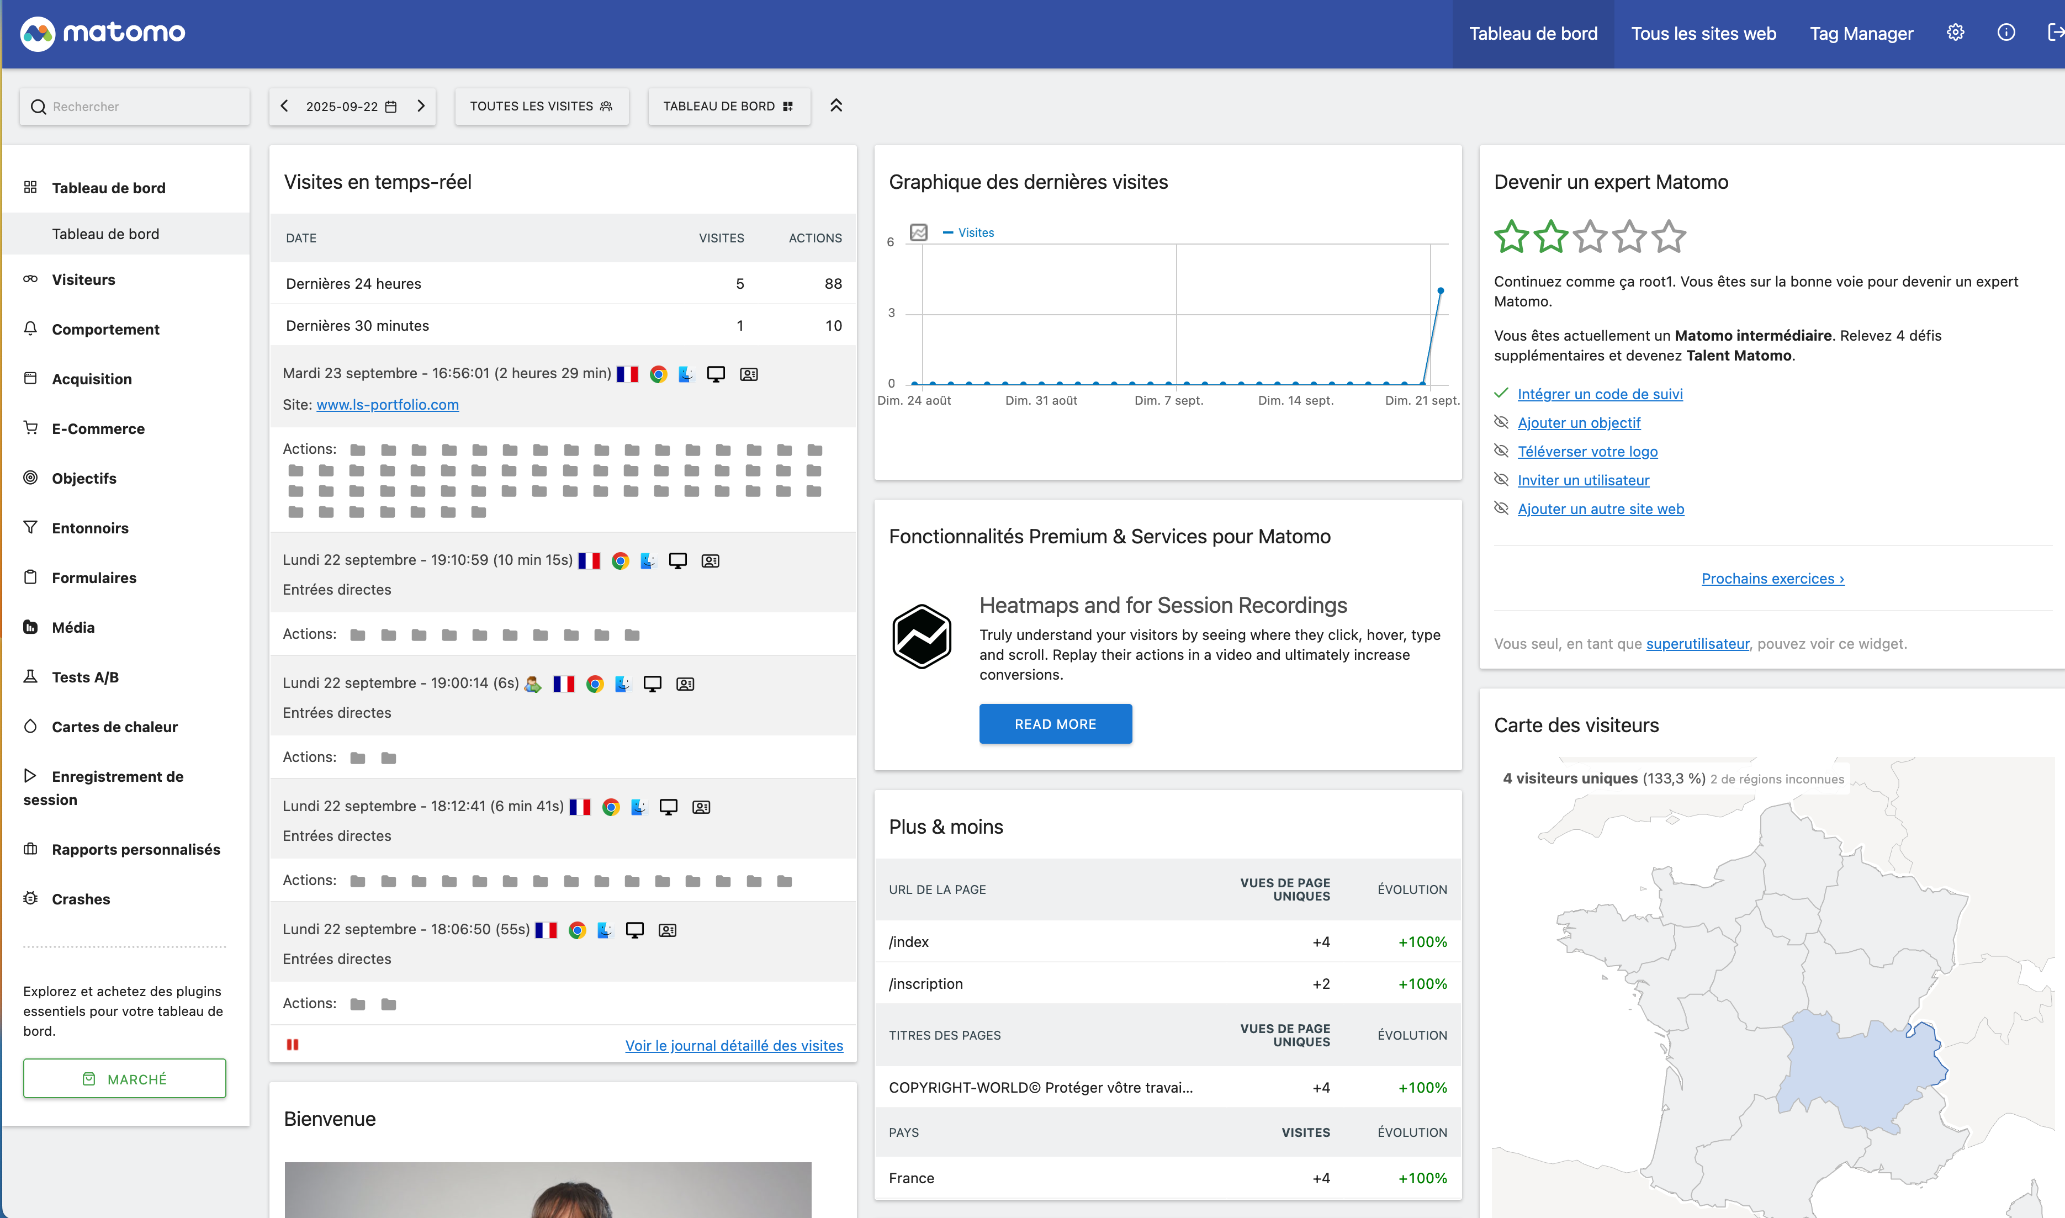
Task: Click the Heatmaps premium feature logo
Action: [922, 637]
